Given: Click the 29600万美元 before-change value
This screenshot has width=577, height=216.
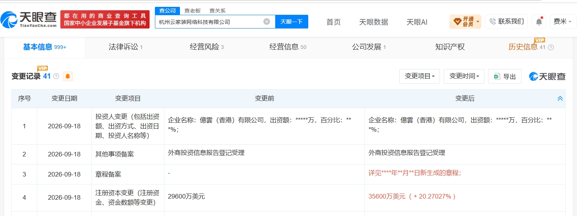Looking at the screenshot, I should click(x=186, y=197).
